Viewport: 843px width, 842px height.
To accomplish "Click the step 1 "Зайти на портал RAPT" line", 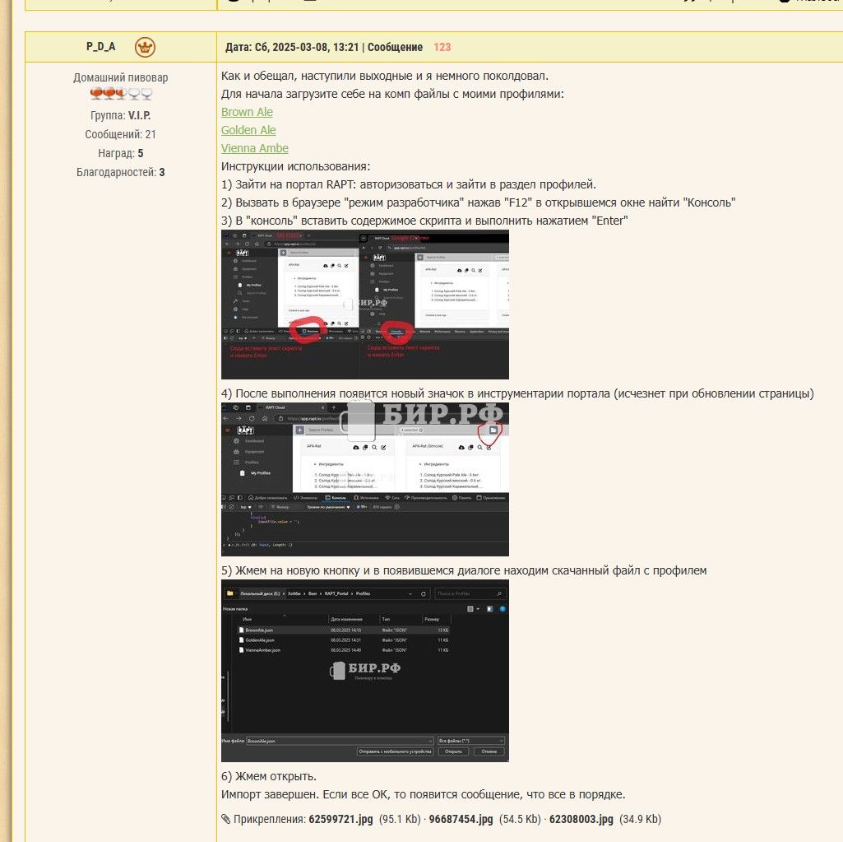I will click(409, 184).
